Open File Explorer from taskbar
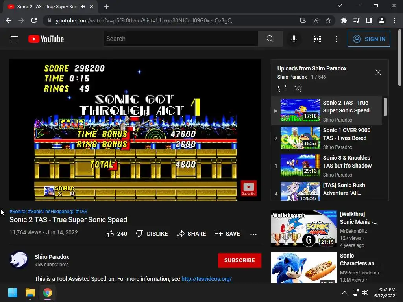The height and width of the screenshot is (302, 403). (30, 293)
